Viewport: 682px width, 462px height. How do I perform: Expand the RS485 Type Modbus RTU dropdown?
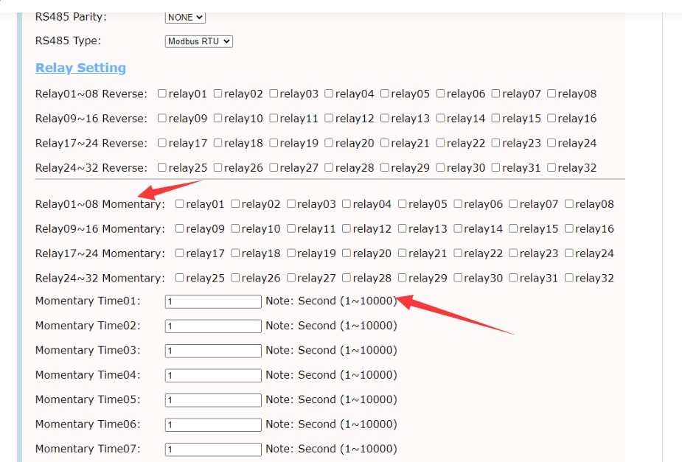pos(199,41)
